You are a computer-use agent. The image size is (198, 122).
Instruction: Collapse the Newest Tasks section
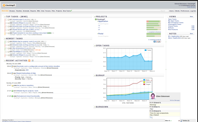click(x=5, y=38)
